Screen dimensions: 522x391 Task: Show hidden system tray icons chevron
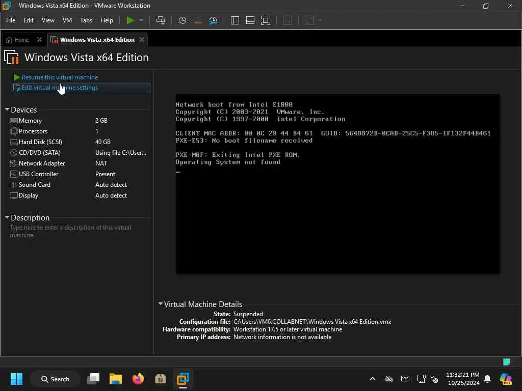point(373,379)
